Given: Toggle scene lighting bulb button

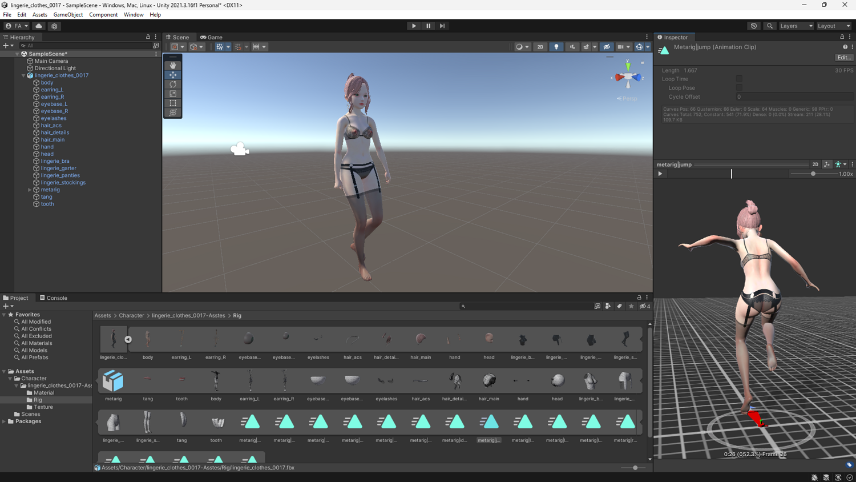Looking at the screenshot, I should click(556, 47).
